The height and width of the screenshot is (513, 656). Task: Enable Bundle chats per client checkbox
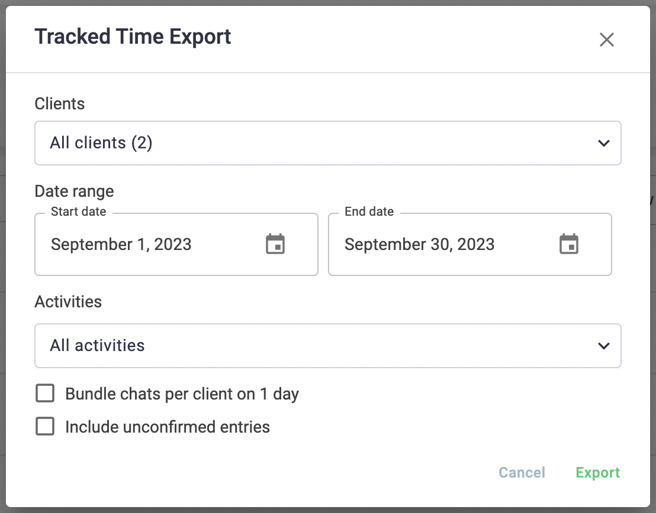(45, 393)
